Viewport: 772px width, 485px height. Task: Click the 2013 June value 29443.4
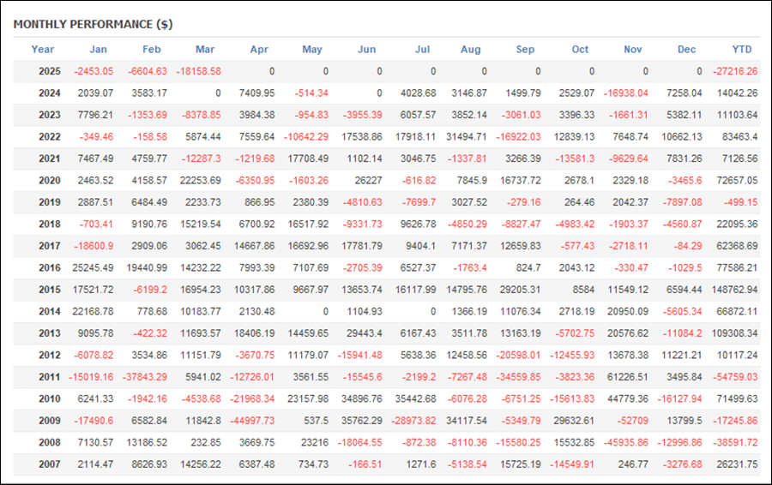(365, 333)
